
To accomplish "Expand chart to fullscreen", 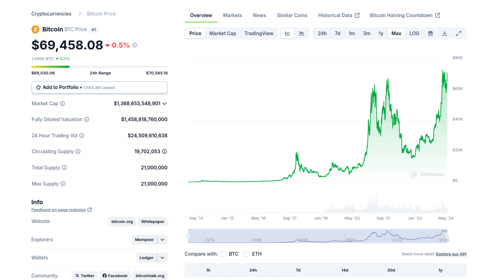I will pos(459,33).
